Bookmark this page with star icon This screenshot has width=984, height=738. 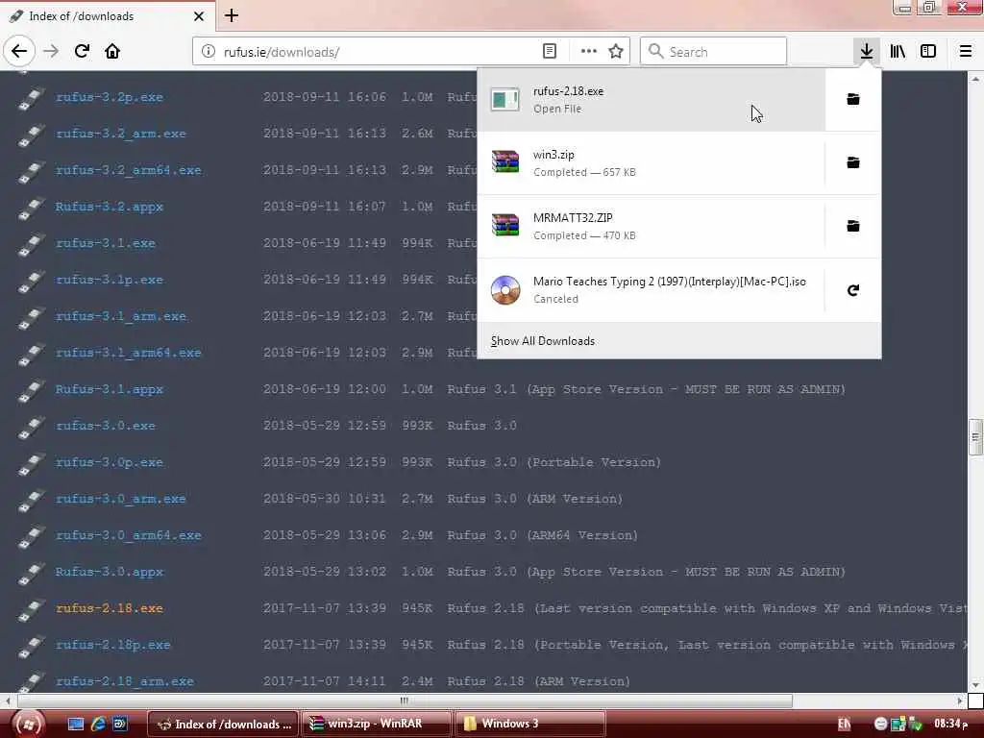[616, 52]
